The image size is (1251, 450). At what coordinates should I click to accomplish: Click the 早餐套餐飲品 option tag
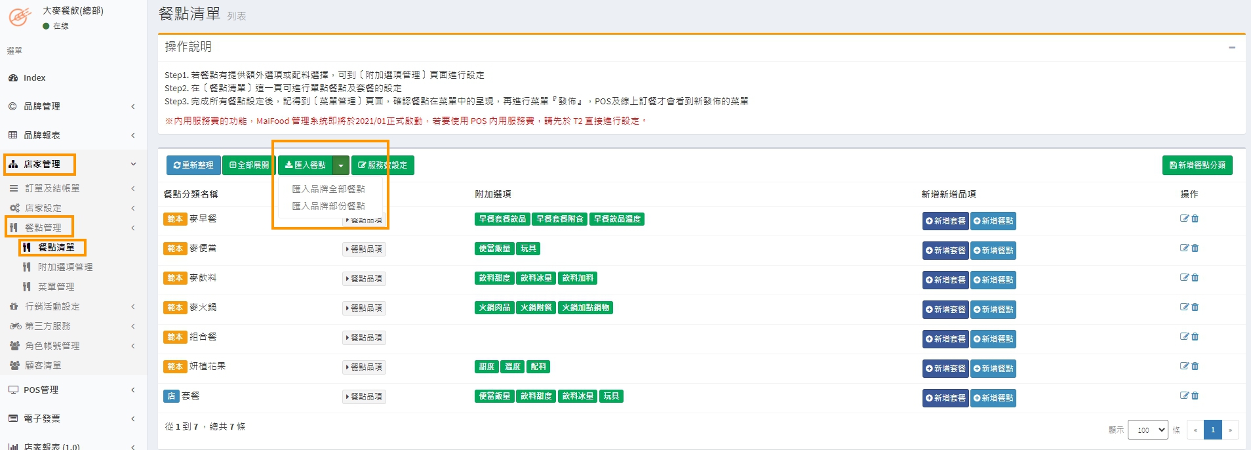pyautogui.click(x=502, y=219)
